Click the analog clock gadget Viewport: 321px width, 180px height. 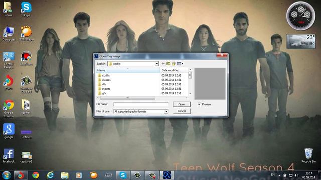point(301,16)
